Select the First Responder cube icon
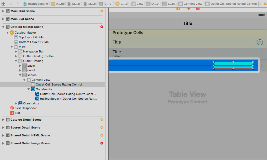This screenshot has width=267, height=160. coord(12,108)
